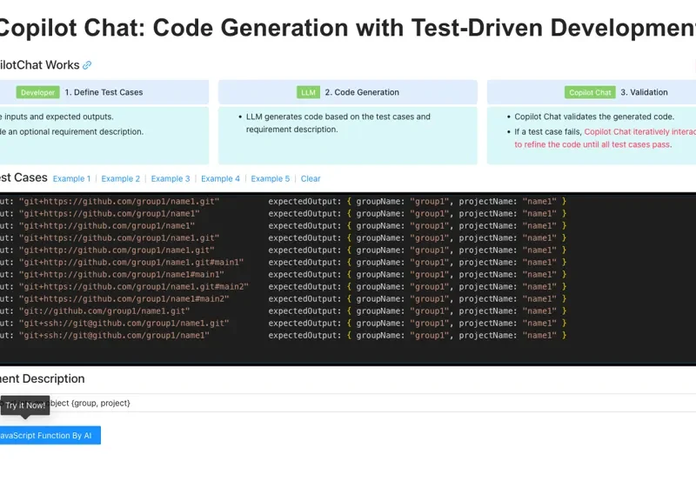Click the "git+http://github.com/group1/name1#main1" input string

point(122,275)
